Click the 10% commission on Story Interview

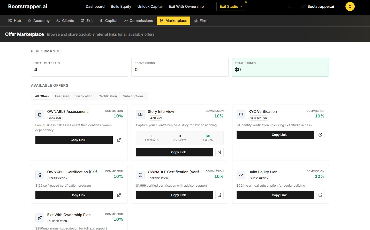(219, 116)
